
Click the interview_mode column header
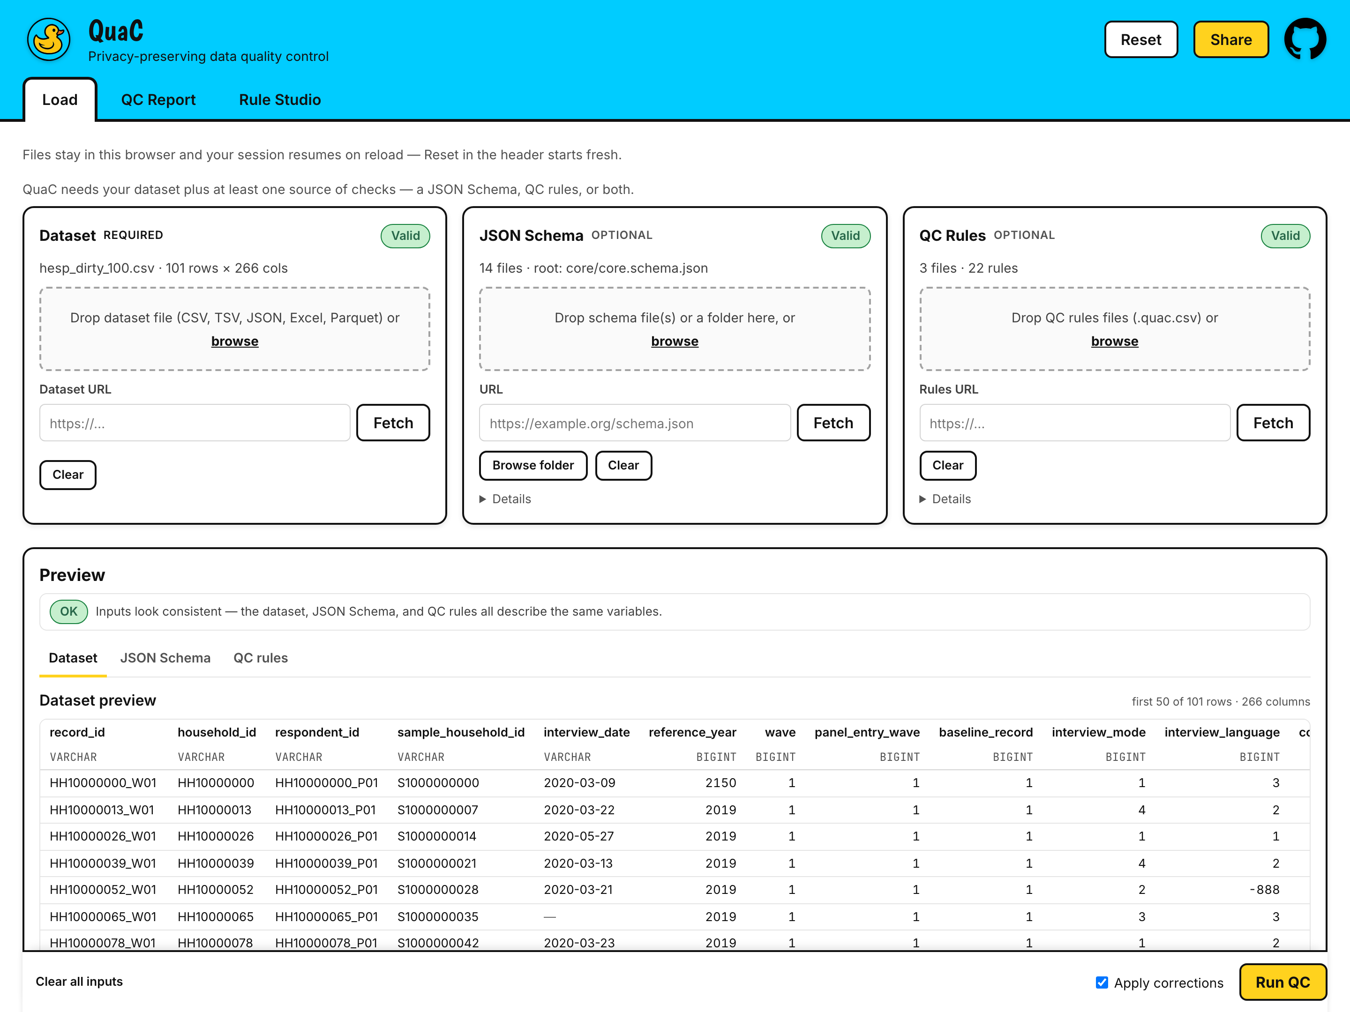[1099, 733]
